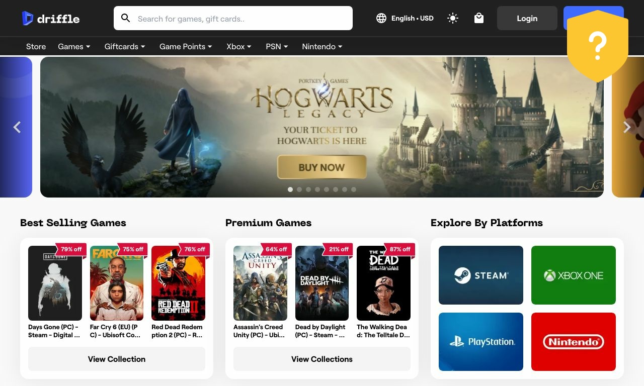Select the Xbox One platform tile
This screenshot has width=644, height=386.
[x=574, y=275]
